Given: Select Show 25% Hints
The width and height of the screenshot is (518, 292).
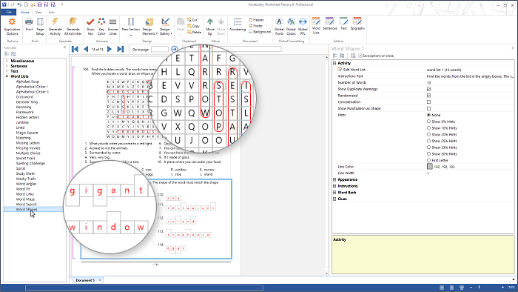Looking at the screenshot, I should (428, 141).
